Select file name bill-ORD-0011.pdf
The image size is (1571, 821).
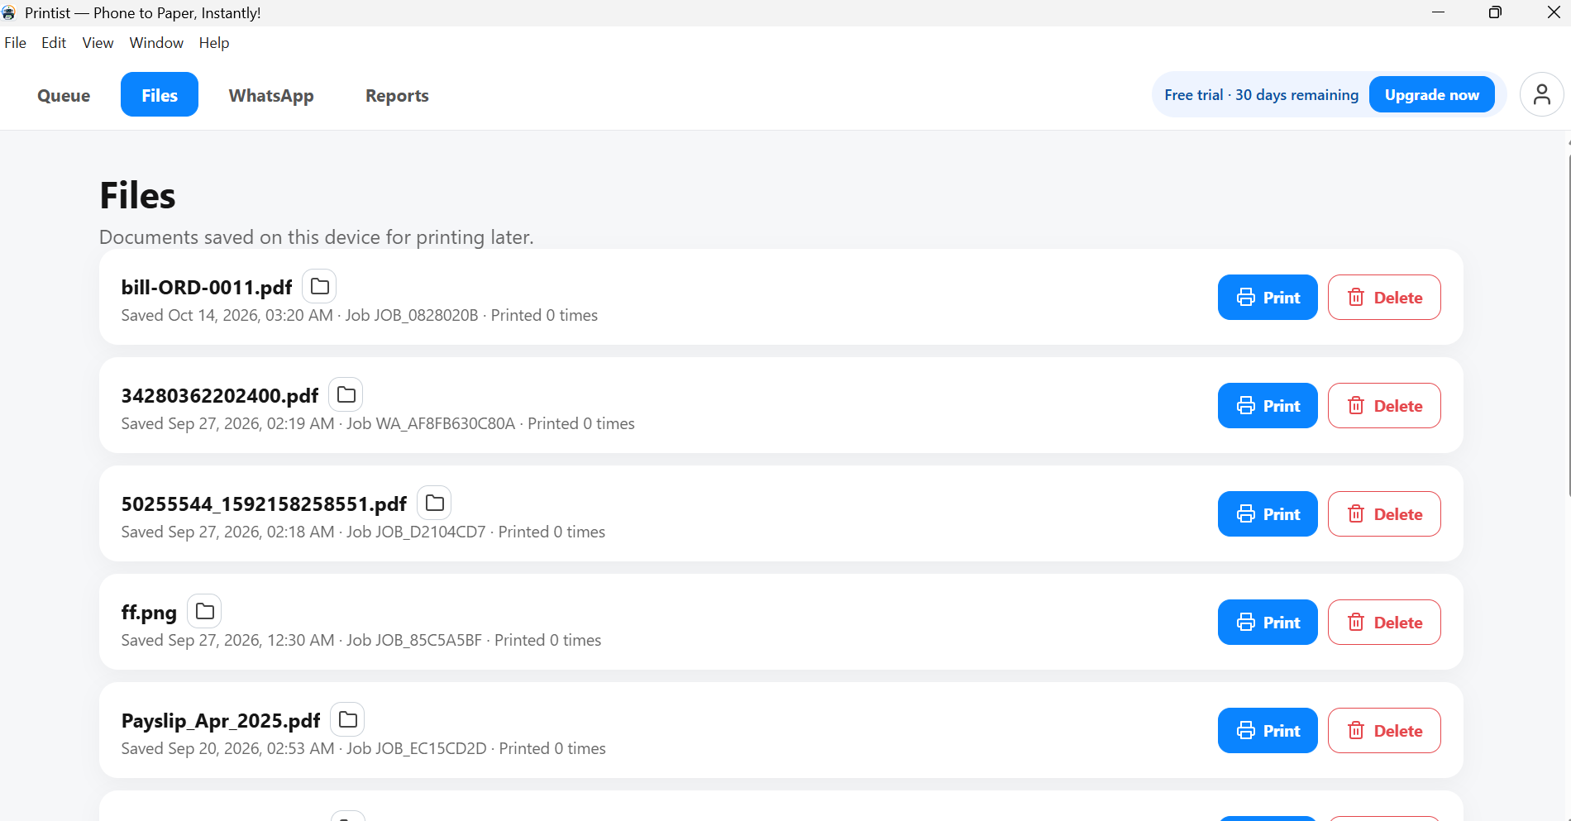point(207,287)
